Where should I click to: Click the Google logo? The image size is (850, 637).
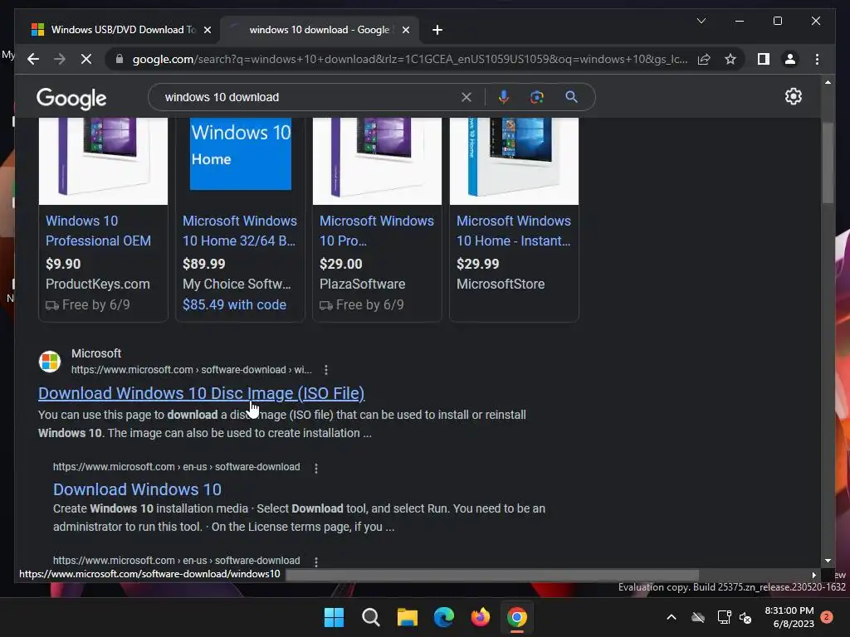[71, 98]
